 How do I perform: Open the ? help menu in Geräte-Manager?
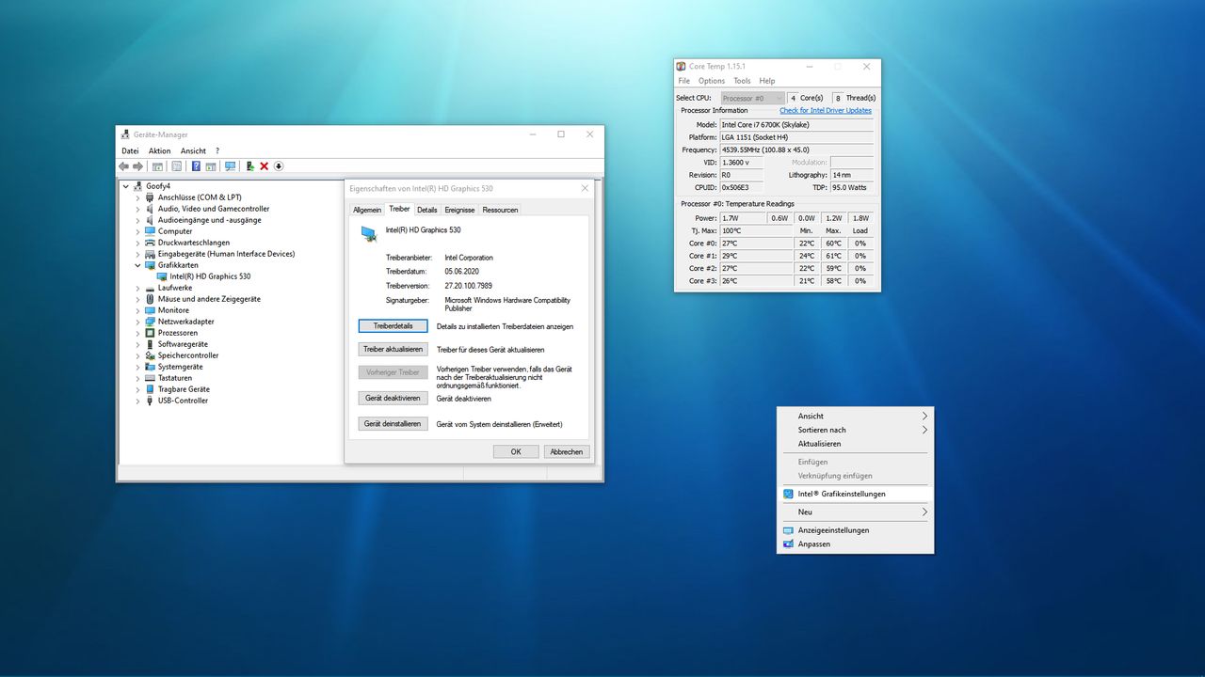(x=217, y=150)
